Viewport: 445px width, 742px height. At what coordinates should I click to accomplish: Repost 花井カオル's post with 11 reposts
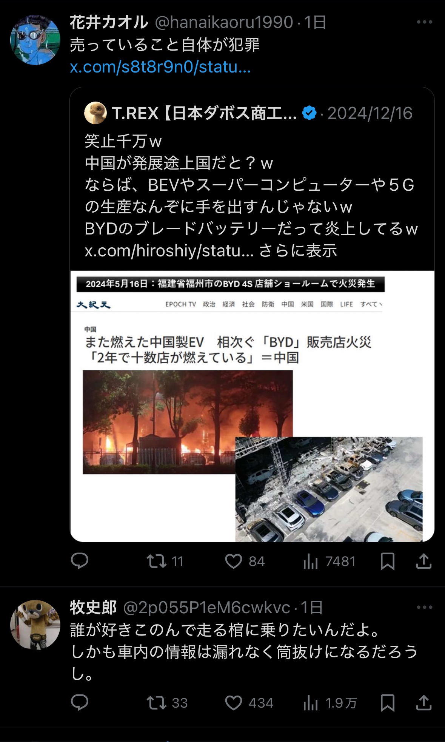tap(165, 562)
